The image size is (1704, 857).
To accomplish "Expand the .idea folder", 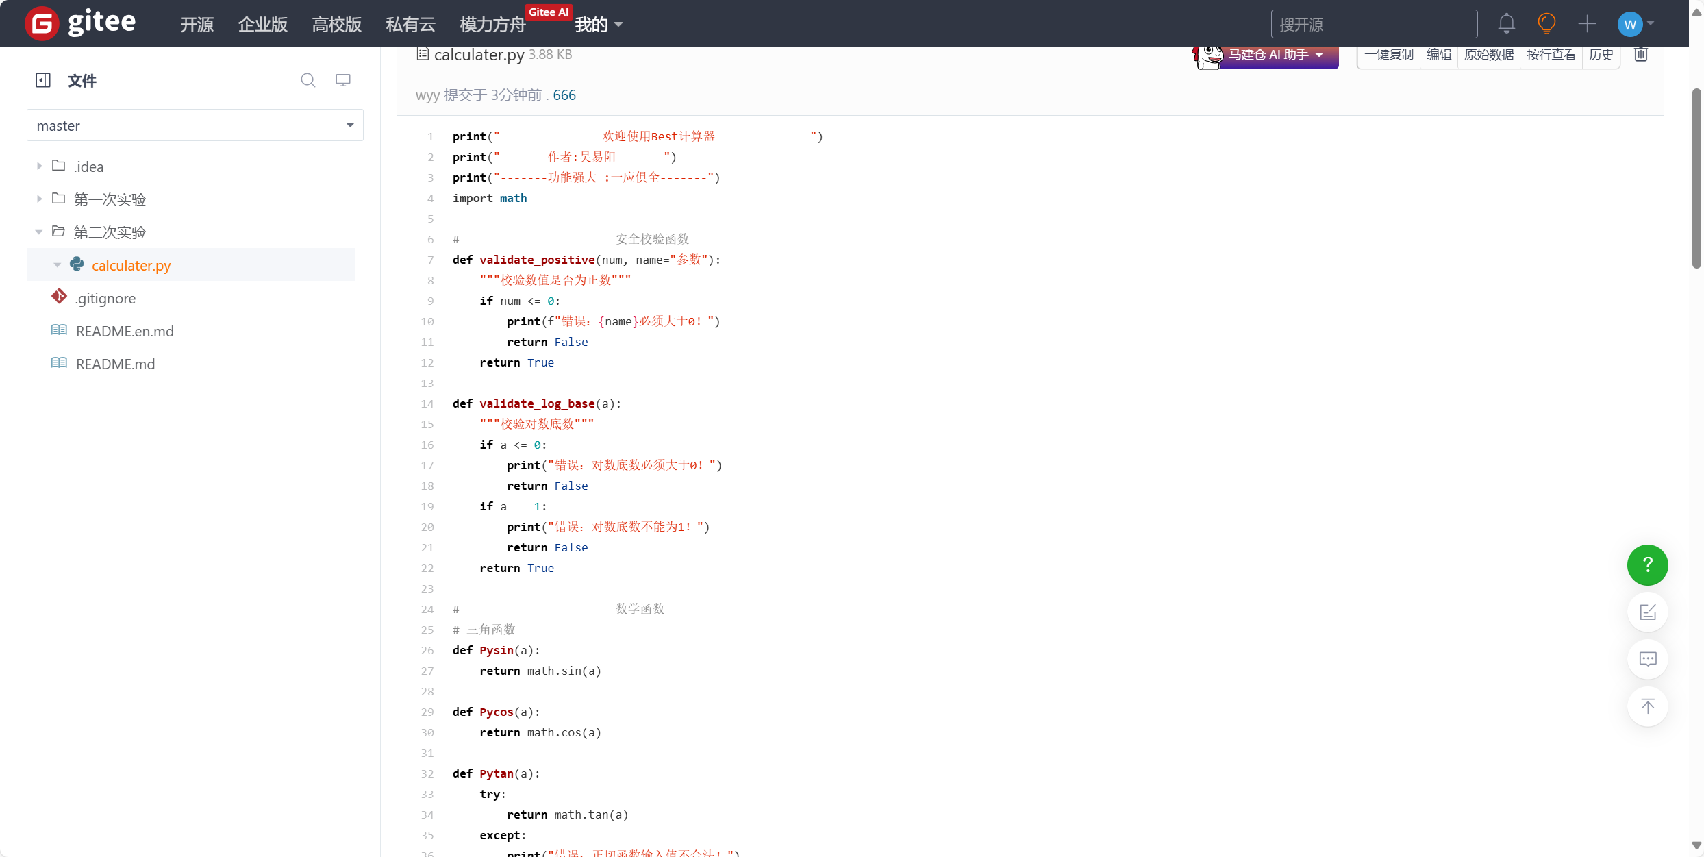I will (39, 166).
